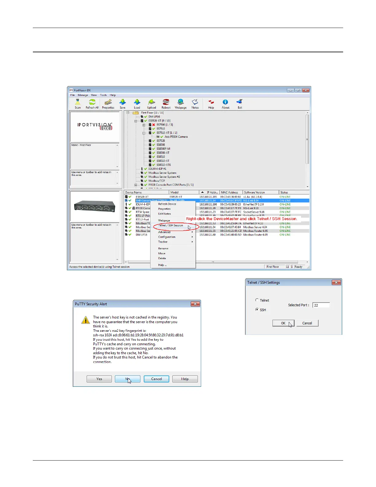Sort by the IP Address column header

(210, 192)
